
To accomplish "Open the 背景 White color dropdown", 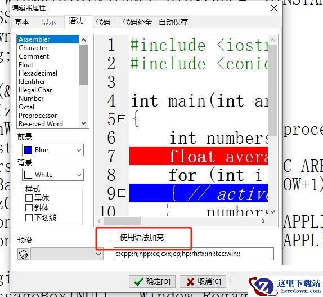I will pyautogui.click(x=53, y=175).
